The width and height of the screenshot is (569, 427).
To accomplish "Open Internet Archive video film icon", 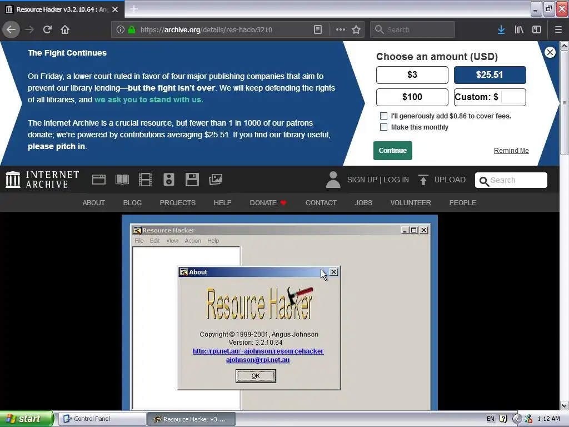I will coord(146,180).
